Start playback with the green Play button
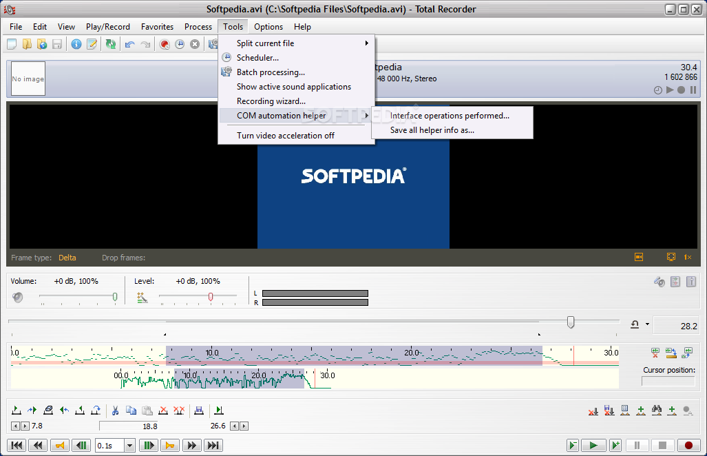707x456 pixels. click(x=593, y=446)
